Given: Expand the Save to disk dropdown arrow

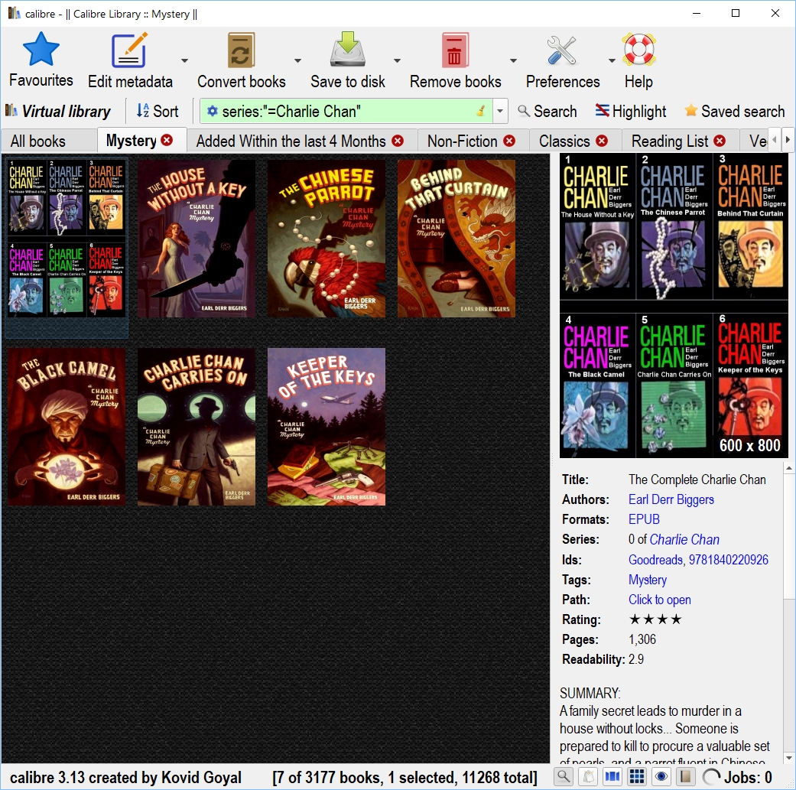Looking at the screenshot, I should [397, 60].
